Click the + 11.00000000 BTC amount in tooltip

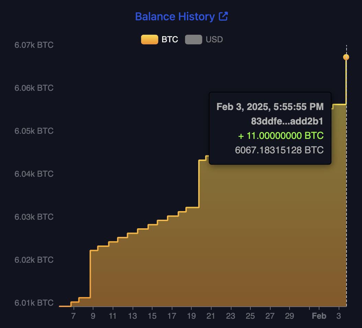click(281, 136)
